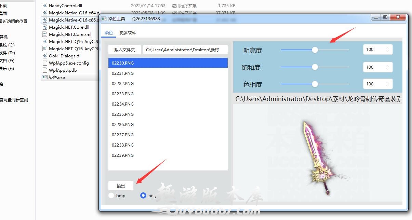Screen dimensions: 412x220
Task: Click the Magick.NET.Core.xml file icon
Action: coord(45,35)
